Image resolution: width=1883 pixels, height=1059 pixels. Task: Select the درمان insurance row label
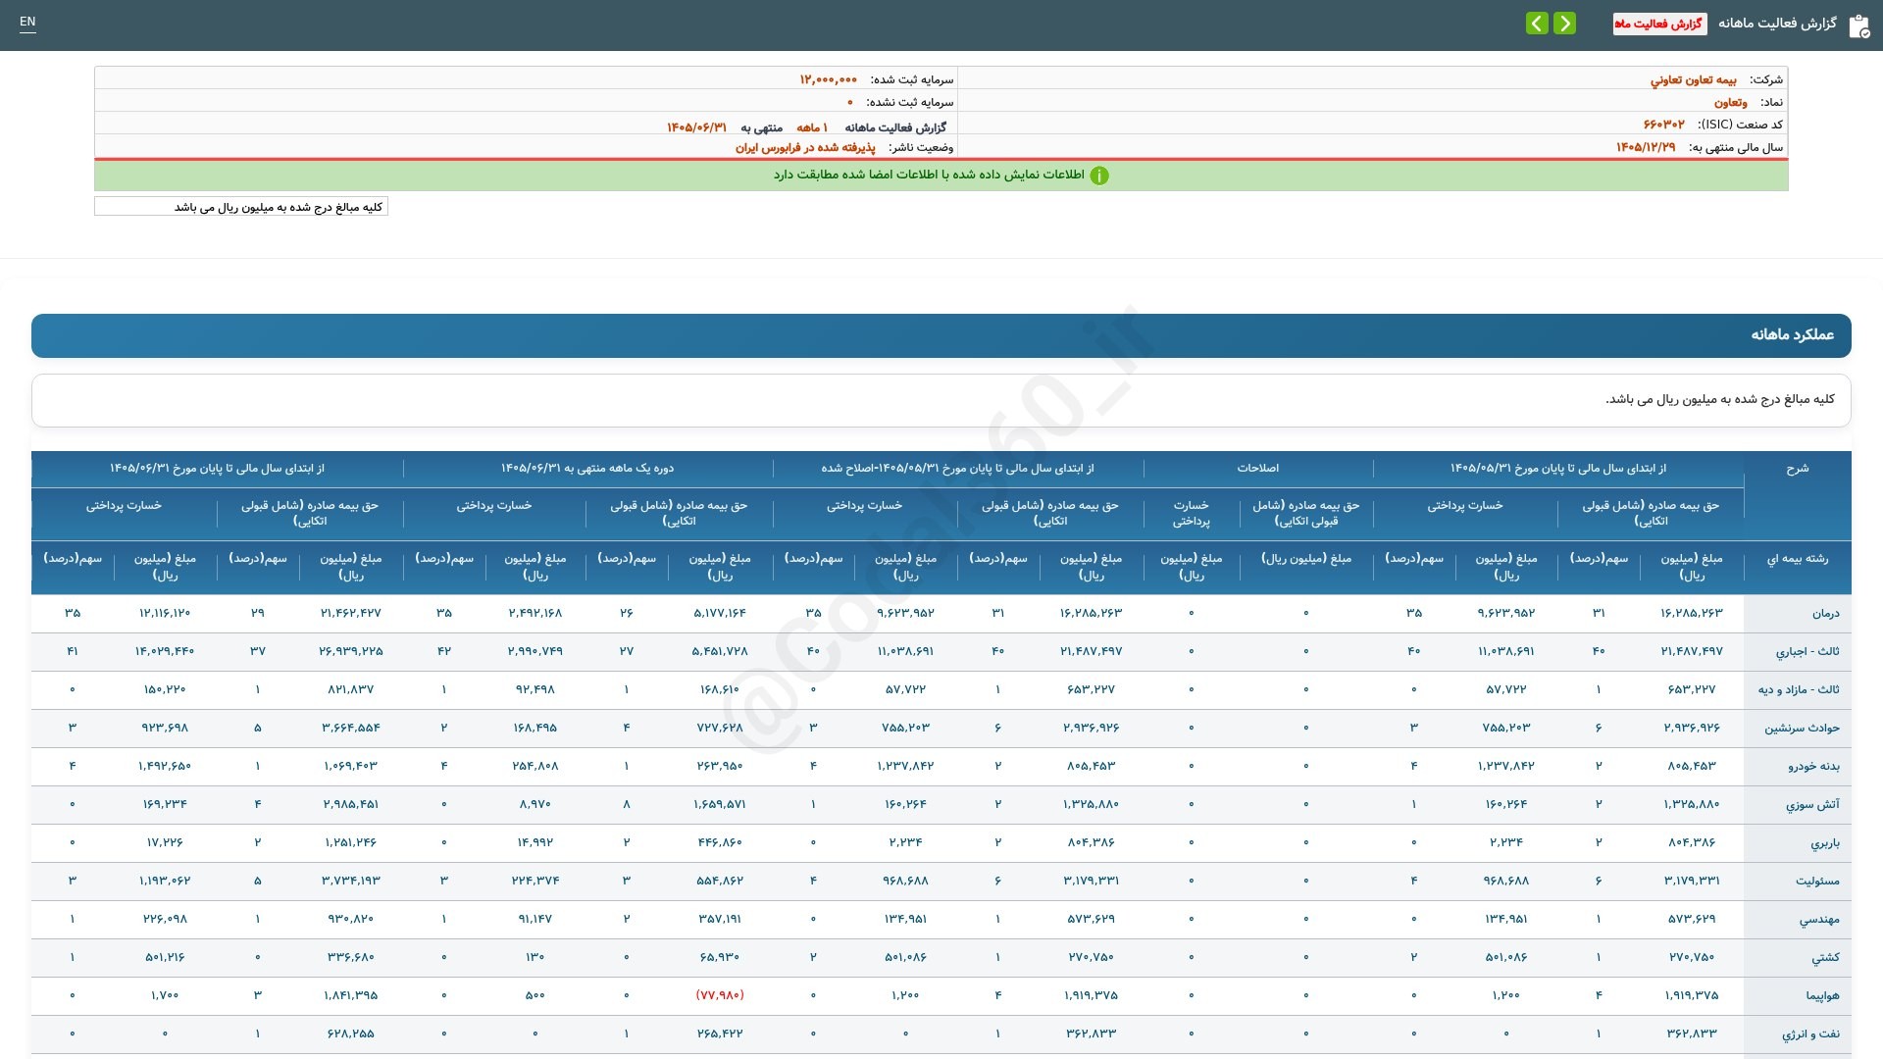pos(1825,614)
